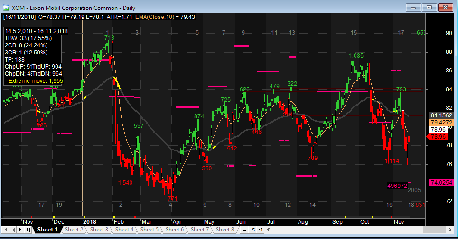Click the date range 14.5.2,010 - 16.11.2,018
Screen dimensions: 458x239
pos(36,31)
